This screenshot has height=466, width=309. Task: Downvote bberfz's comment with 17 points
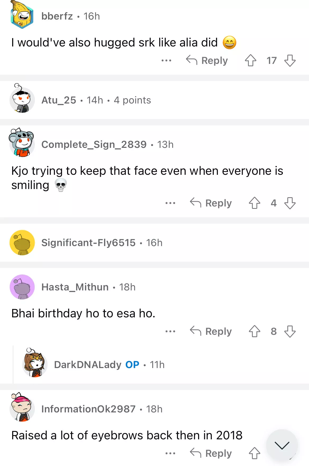point(290,60)
